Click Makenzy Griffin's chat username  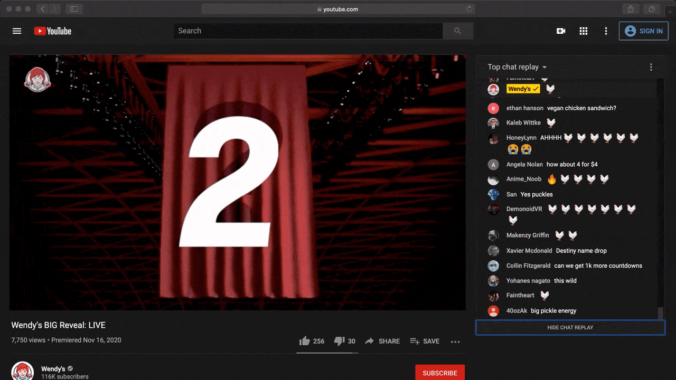(528, 235)
